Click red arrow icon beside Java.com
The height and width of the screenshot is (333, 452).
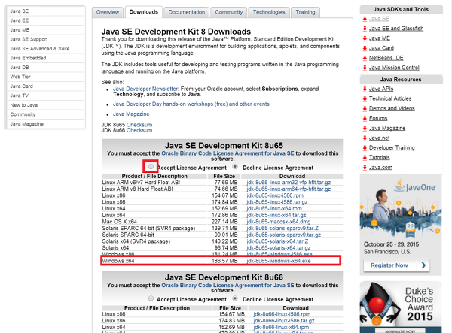pos(365,168)
